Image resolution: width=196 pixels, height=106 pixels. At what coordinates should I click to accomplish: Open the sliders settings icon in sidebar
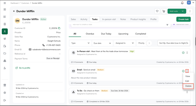(5, 39)
